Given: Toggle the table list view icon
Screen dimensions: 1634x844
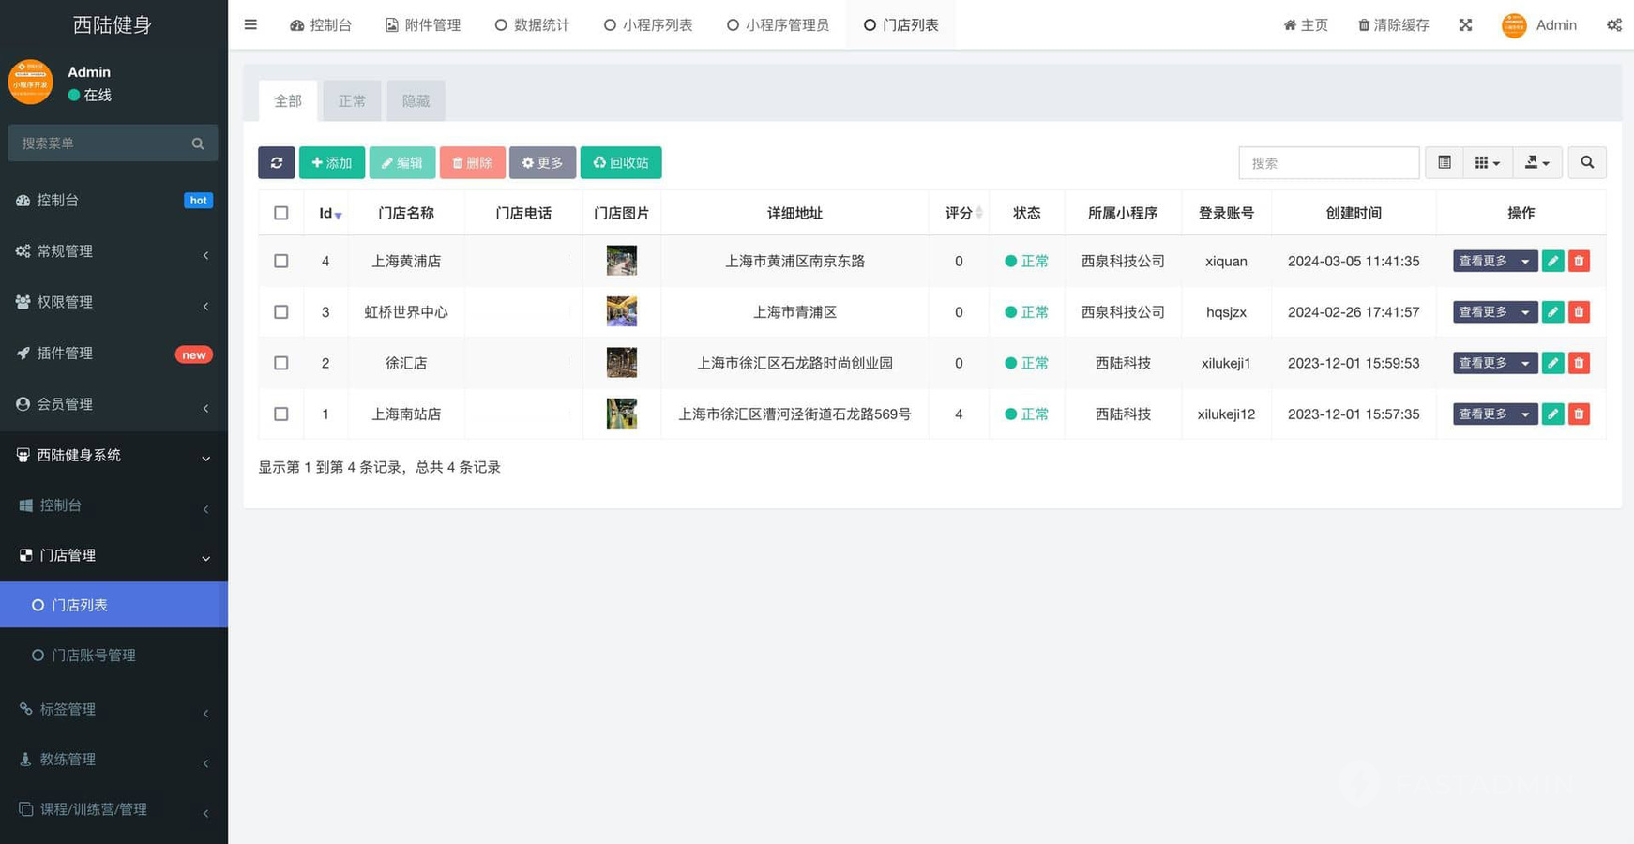Looking at the screenshot, I should click(1444, 162).
